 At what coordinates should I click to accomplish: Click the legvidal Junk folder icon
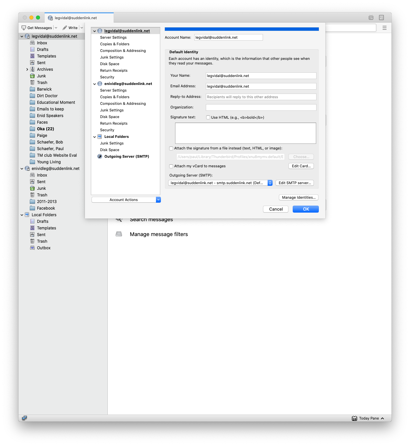(x=32, y=76)
